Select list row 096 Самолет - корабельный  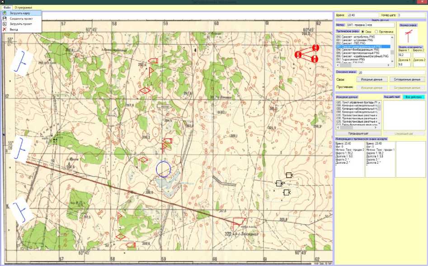click(x=363, y=56)
